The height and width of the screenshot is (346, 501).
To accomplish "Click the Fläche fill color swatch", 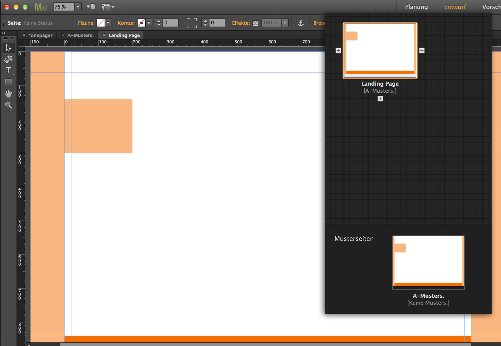I will [x=101, y=23].
